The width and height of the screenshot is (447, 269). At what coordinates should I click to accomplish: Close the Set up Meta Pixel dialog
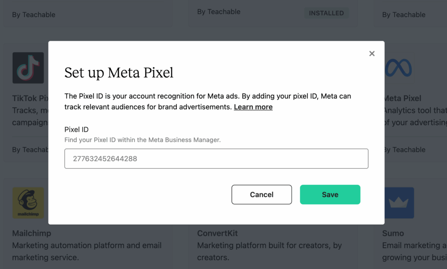371,53
